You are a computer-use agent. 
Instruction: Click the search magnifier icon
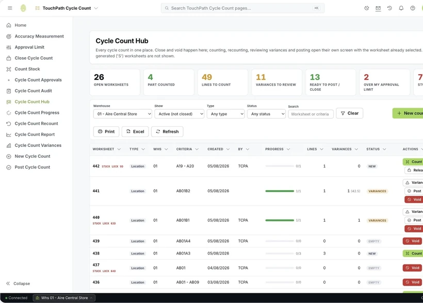[167, 8]
